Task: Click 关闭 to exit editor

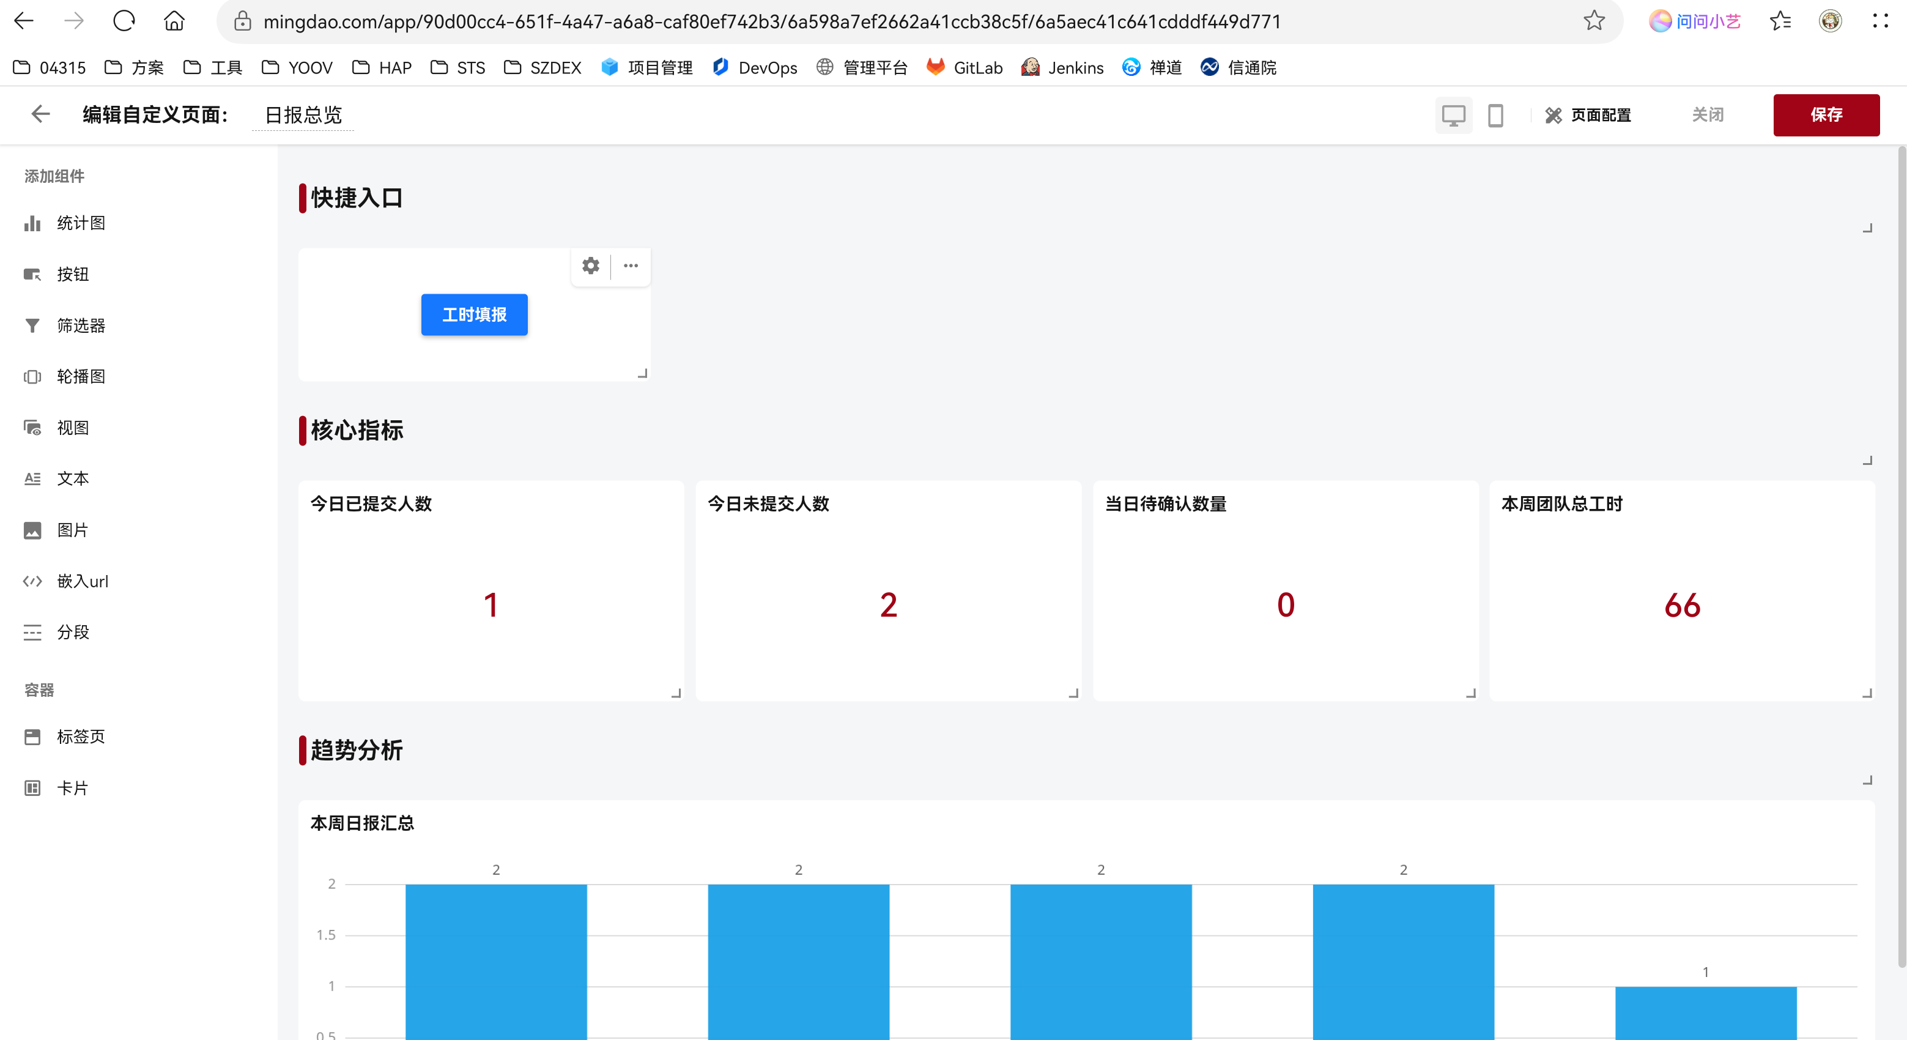Action: click(x=1708, y=115)
